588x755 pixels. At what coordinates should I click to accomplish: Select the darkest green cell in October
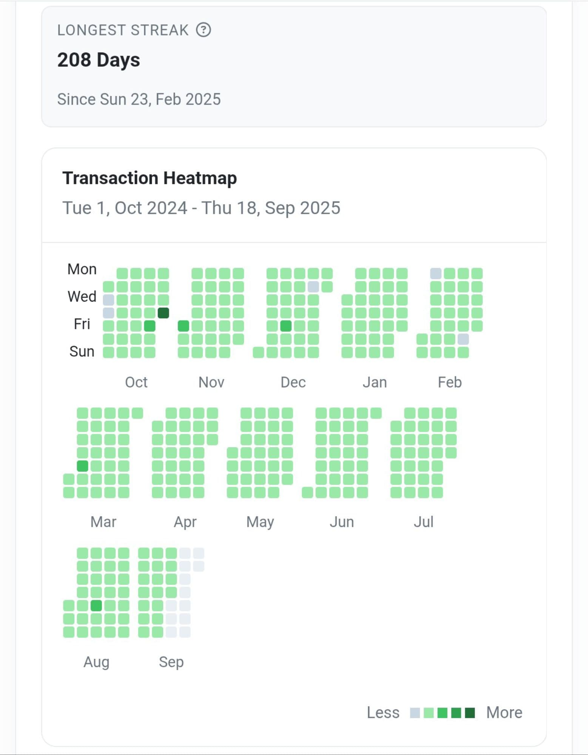click(163, 313)
